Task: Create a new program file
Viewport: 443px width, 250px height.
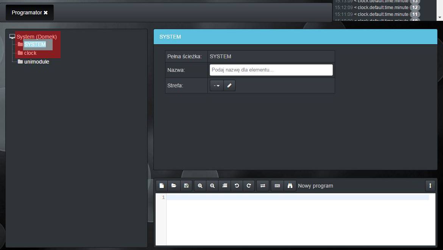Action: click(x=162, y=186)
